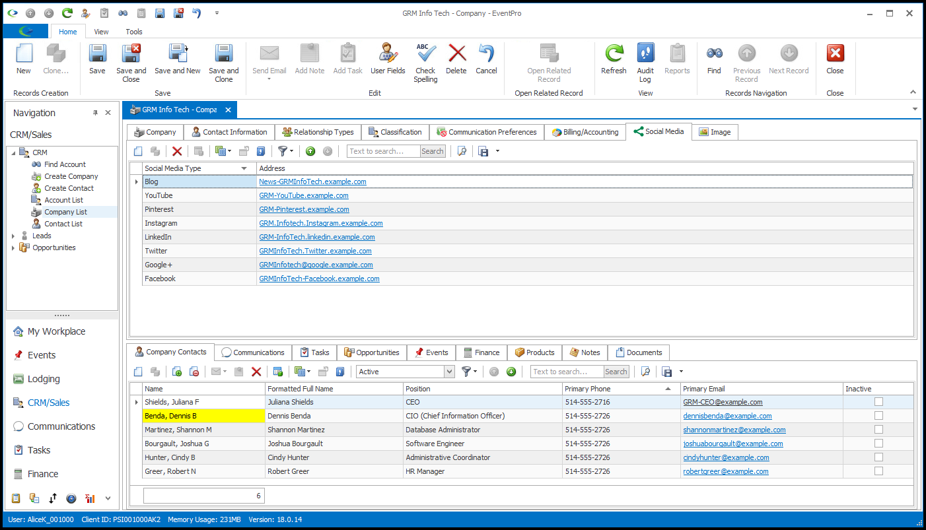The image size is (926, 530).
Task: Click the New record icon in the ribbon
Action: 24,54
